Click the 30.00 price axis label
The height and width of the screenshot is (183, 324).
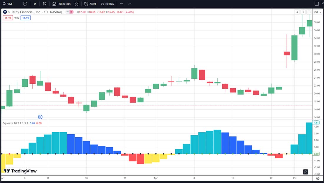317,54
